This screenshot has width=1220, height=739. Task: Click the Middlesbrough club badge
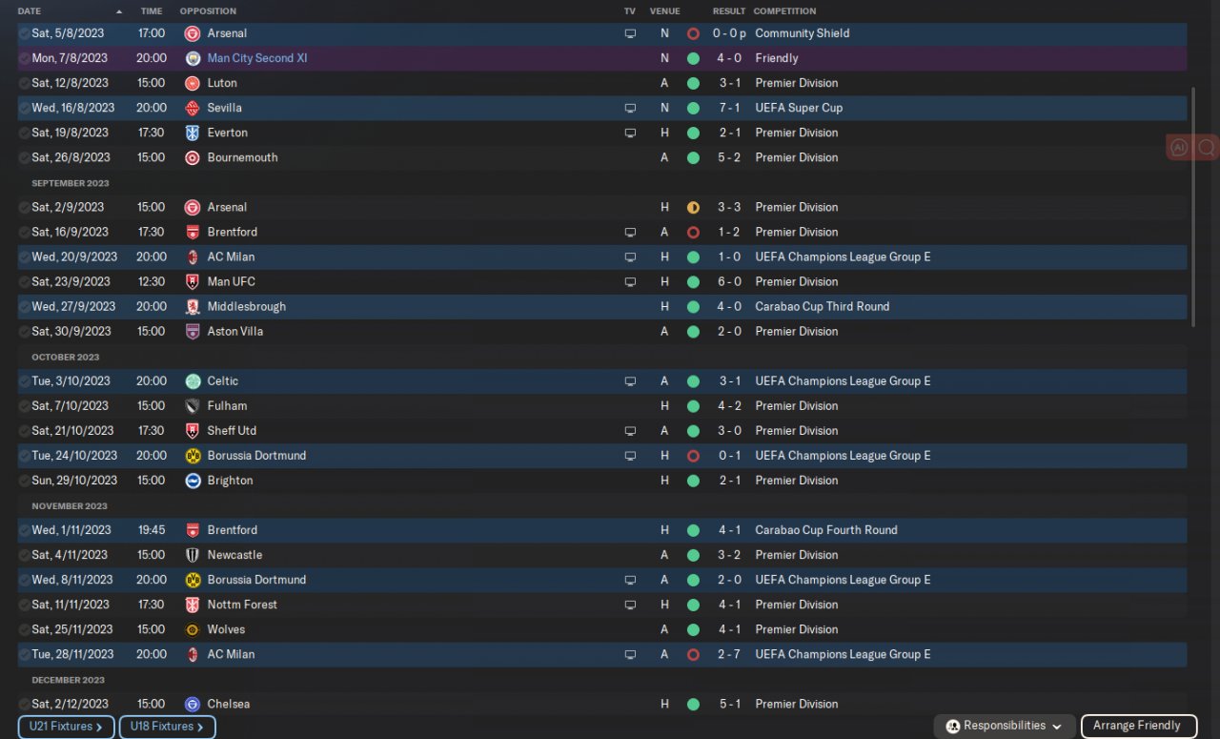click(x=192, y=306)
